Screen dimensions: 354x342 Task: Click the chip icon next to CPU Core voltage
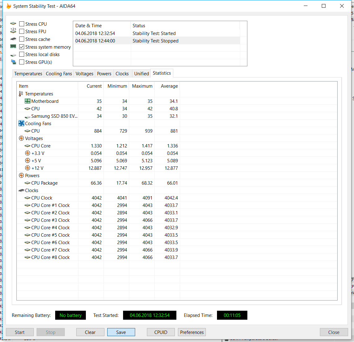click(28, 146)
